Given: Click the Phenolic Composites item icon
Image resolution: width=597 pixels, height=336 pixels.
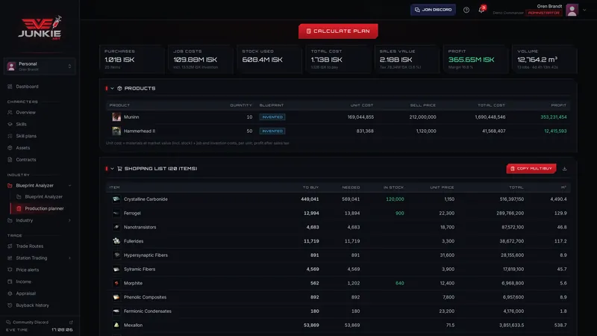Looking at the screenshot, I should click(x=116, y=297).
